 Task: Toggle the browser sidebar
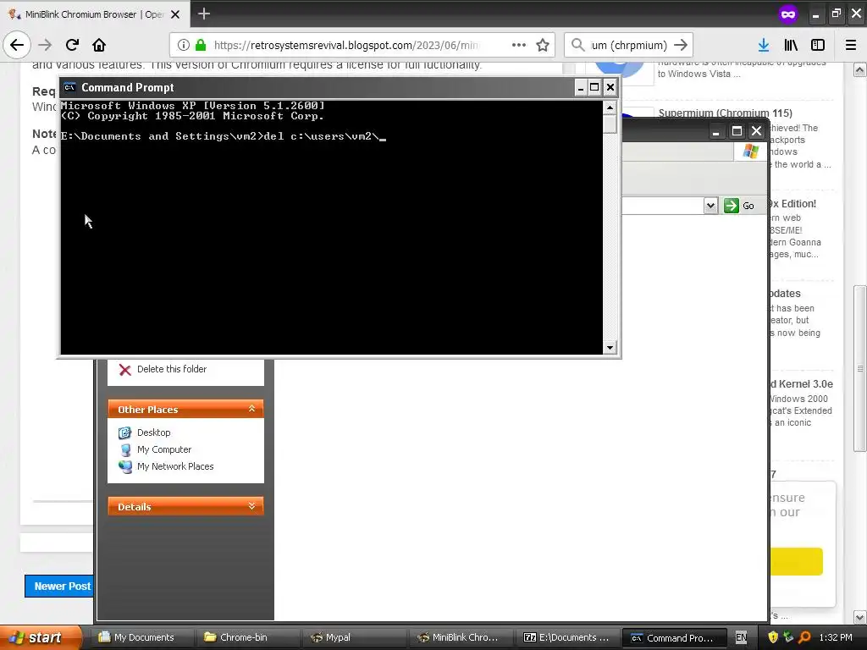[x=818, y=45]
